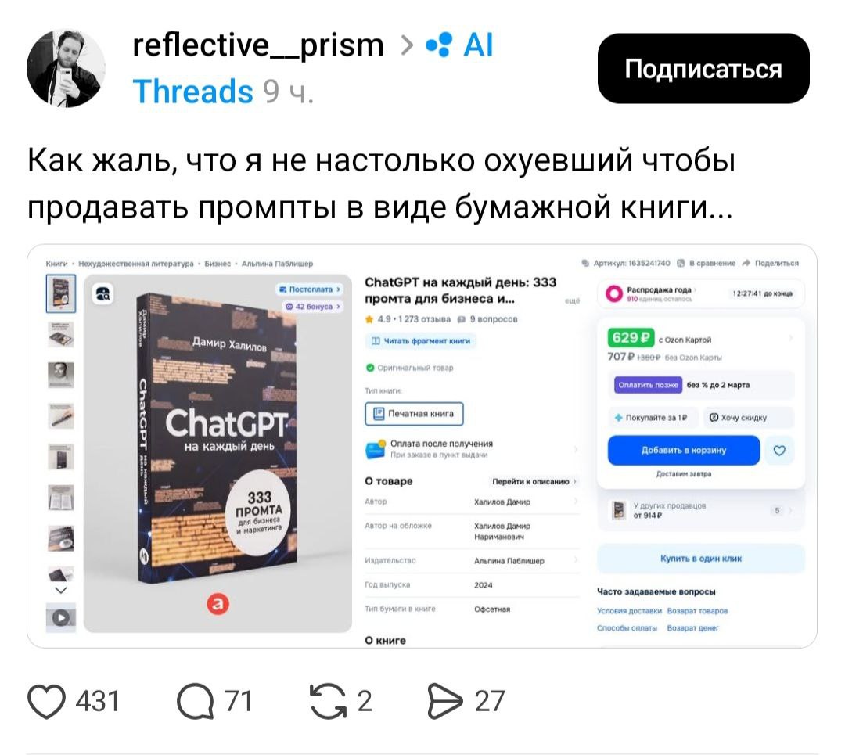Click Купить в один клик button

700,559
